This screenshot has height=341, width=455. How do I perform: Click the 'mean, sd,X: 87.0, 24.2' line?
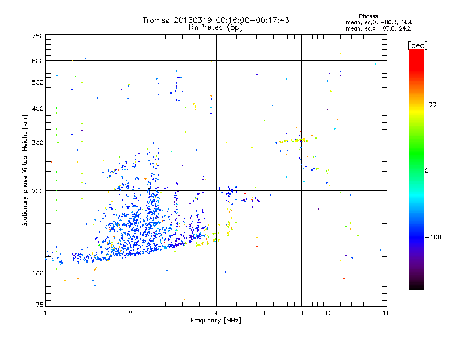(378, 28)
